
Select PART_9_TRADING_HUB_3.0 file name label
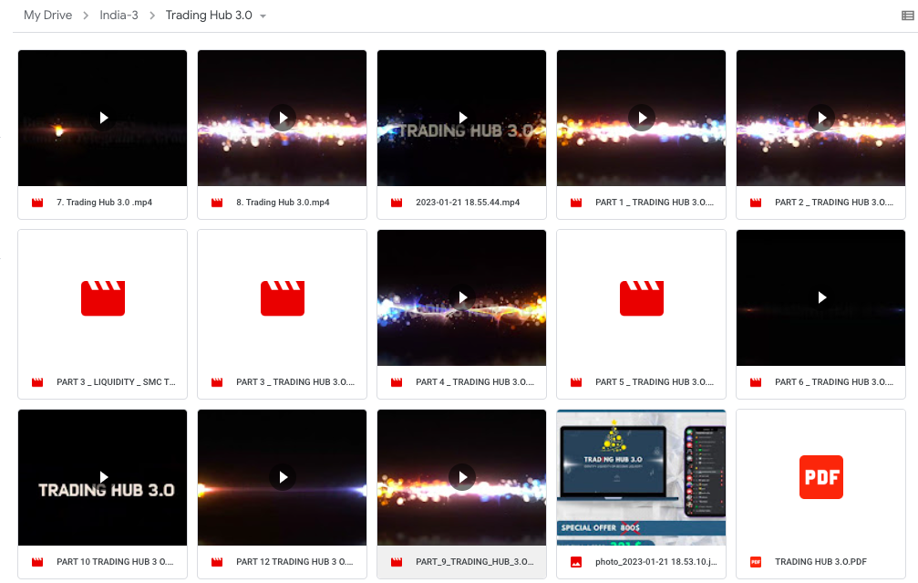pyautogui.click(x=474, y=562)
